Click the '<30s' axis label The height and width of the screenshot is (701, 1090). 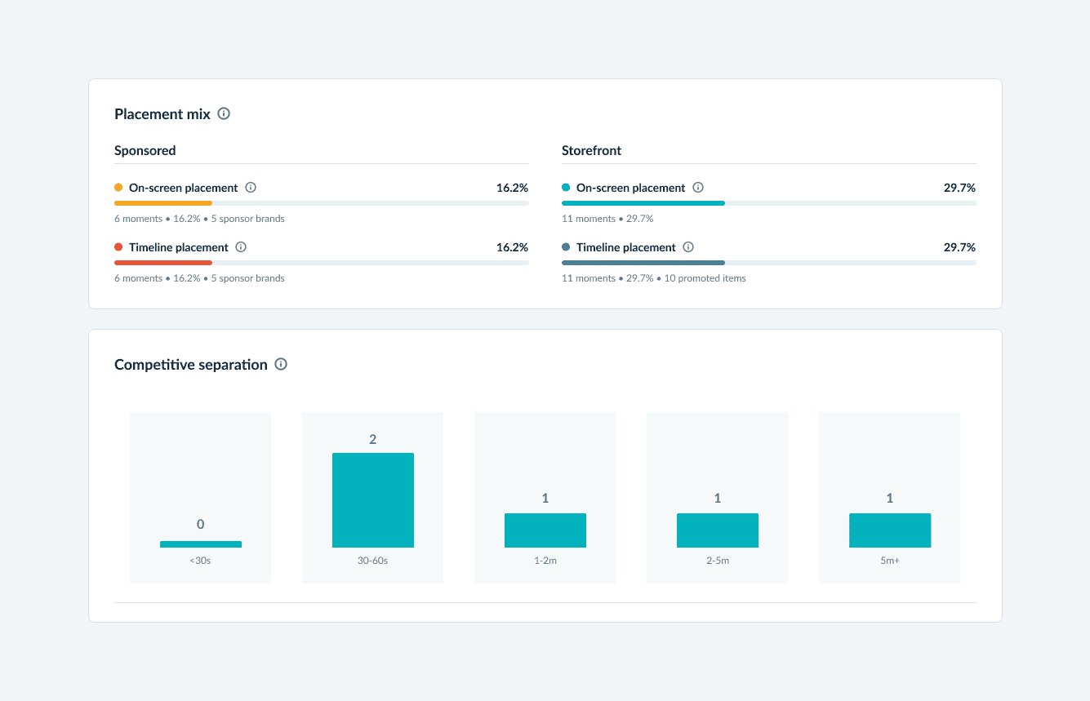201,561
